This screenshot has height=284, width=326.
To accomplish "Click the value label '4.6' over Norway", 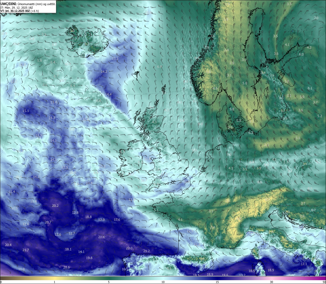I will pos(215,89).
